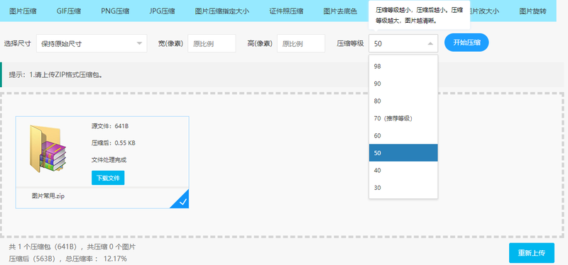This screenshot has width=568, height=265.
Task: Choose compression level 98
Action: 403,66
